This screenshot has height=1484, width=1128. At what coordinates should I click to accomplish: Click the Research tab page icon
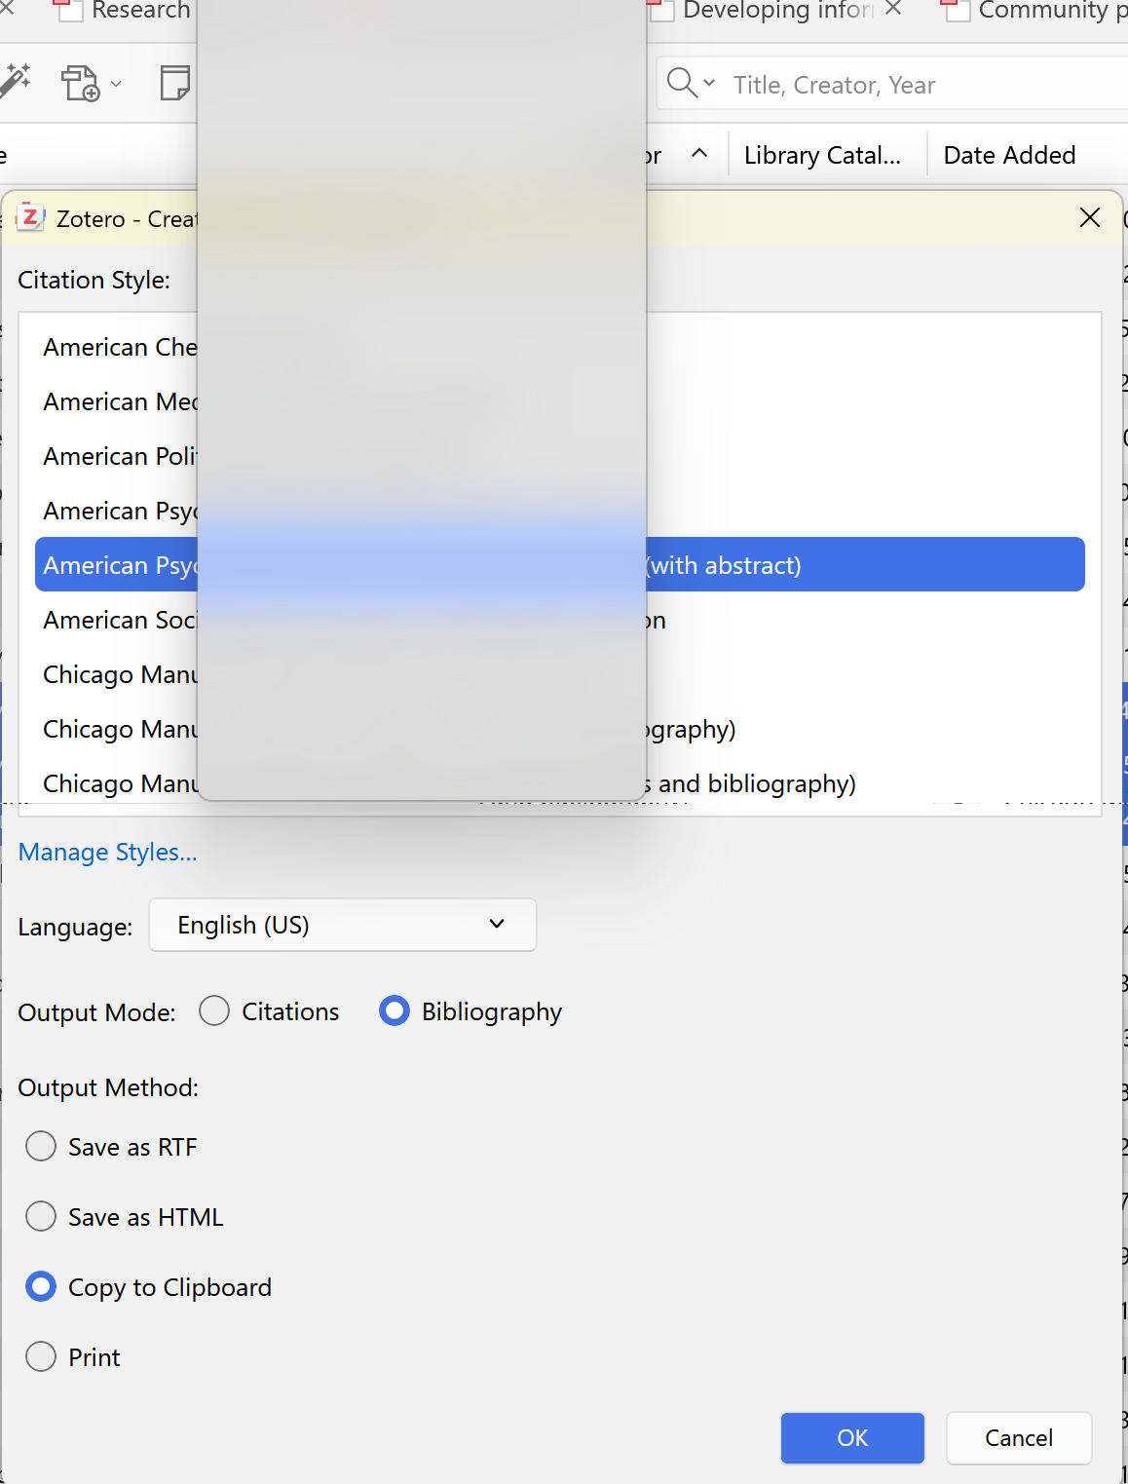point(68,10)
